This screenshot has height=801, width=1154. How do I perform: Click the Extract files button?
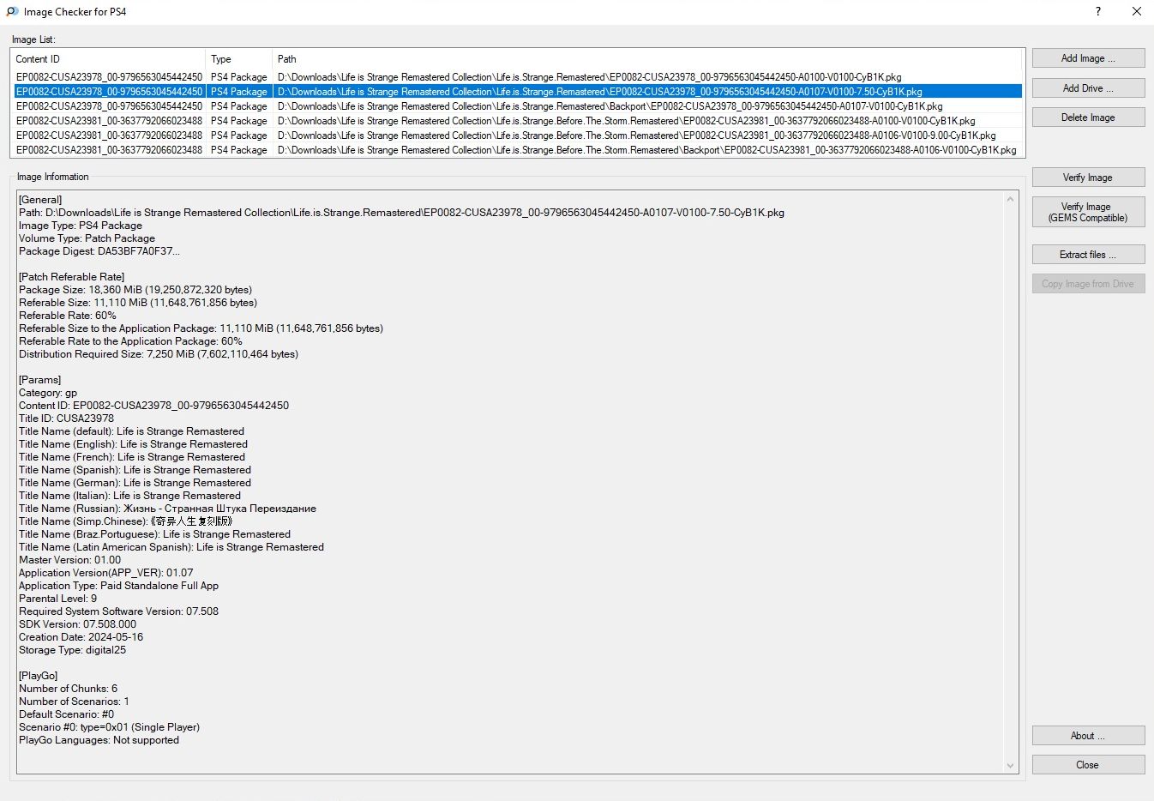[x=1088, y=255]
